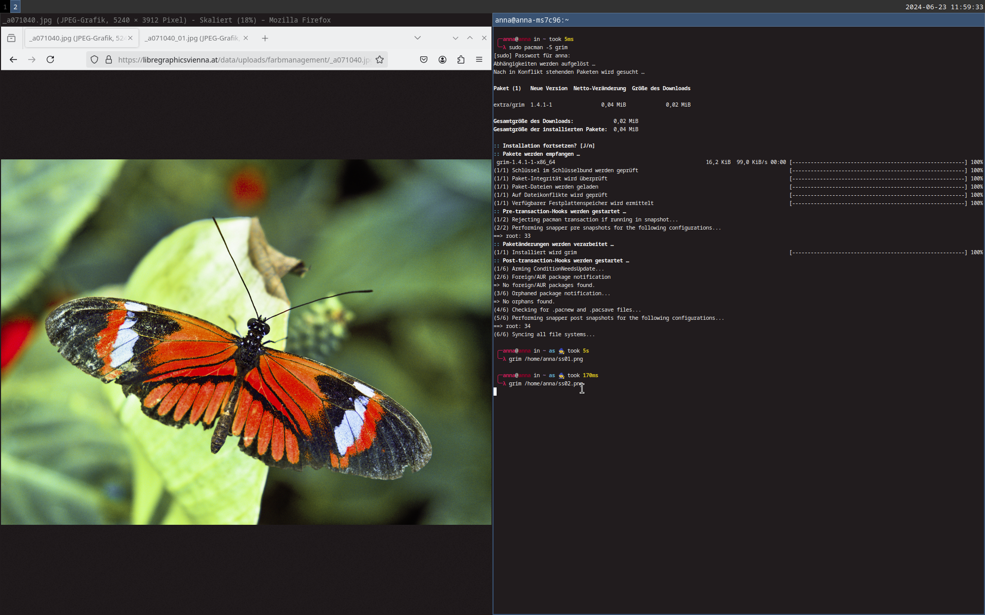The height and width of the screenshot is (615, 985).
Task: Reload the current page
Action: coord(50,59)
